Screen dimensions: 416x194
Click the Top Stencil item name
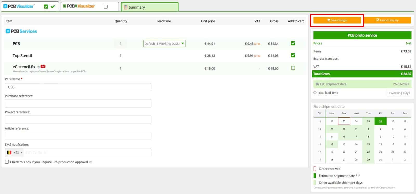pos(22,56)
